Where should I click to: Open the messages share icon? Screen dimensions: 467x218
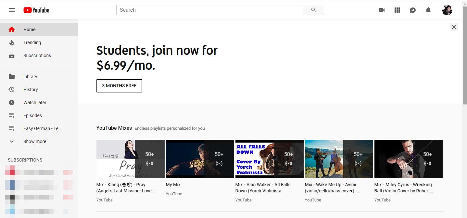click(x=413, y=10)
